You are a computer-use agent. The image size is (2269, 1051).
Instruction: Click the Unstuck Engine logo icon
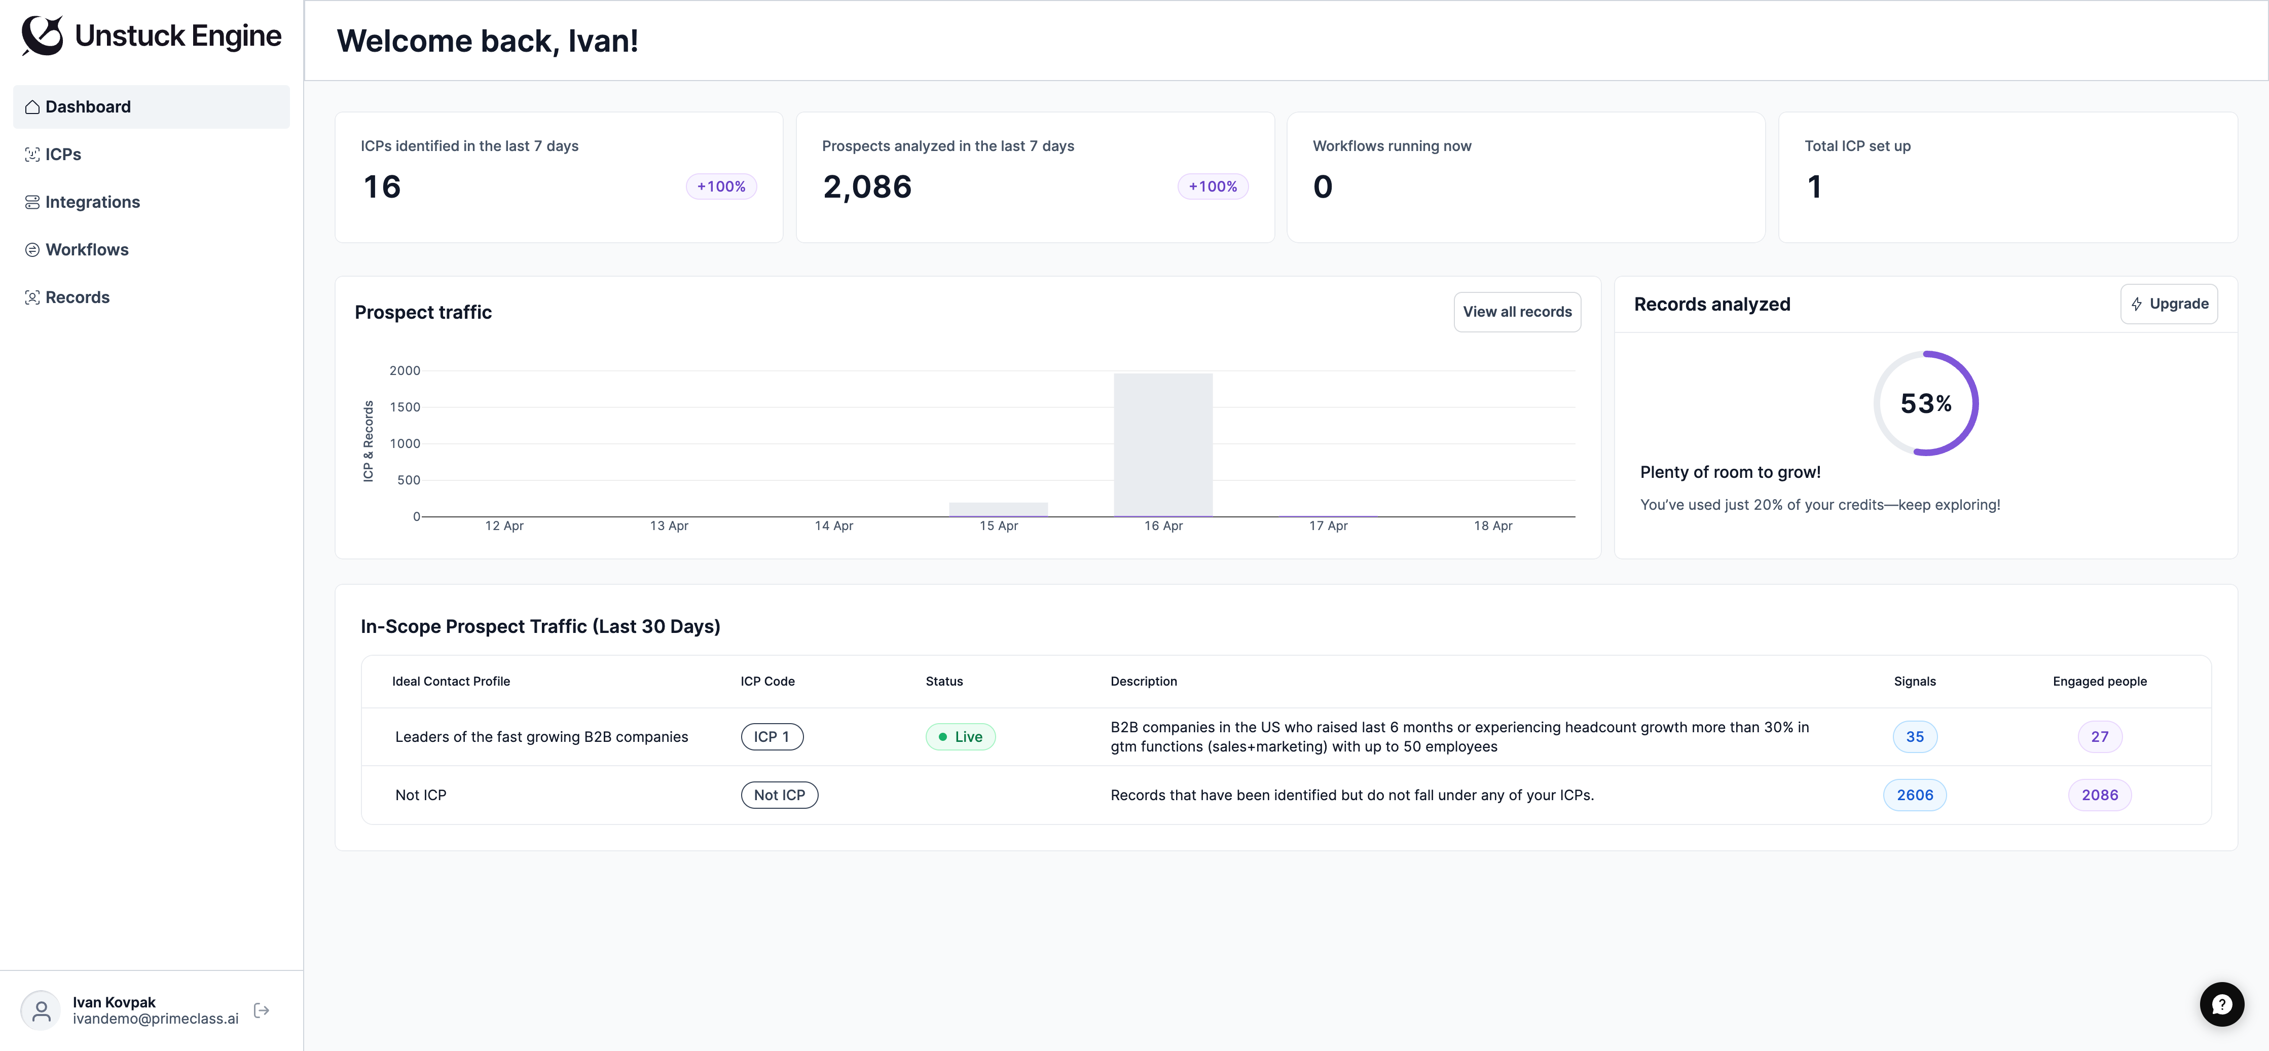pyautogui.click(x=42, y=36)
